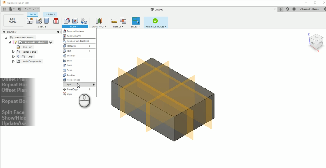Click the red Create tool icon
The height and width of the screenshot is (168, 326).
click(x=56, y=21)
